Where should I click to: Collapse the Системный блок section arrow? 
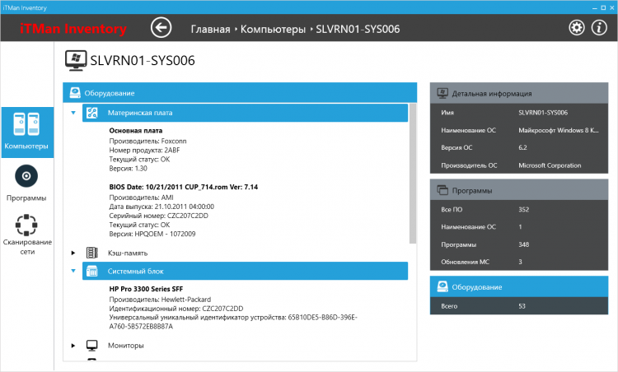point(73,271)
